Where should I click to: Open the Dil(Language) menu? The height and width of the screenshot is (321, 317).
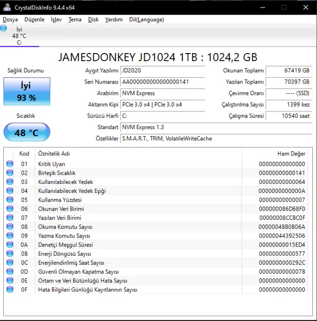click(x=146, y=19)
